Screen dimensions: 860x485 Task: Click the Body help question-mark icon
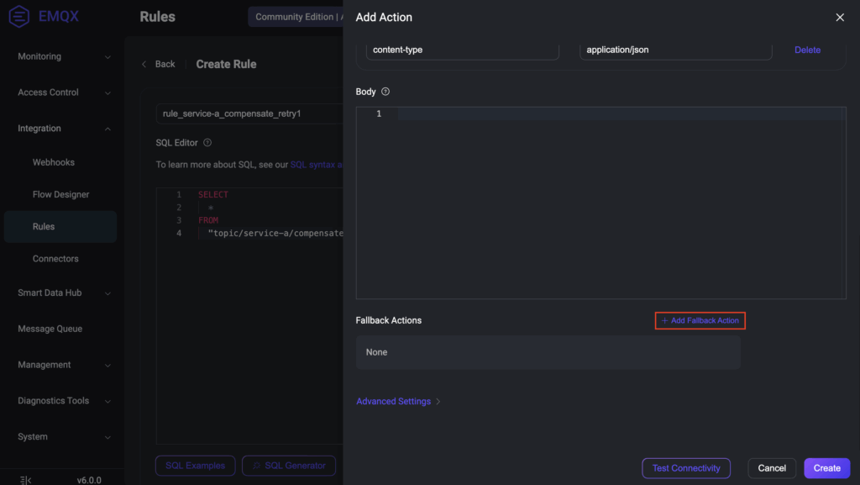click(385, 92)
